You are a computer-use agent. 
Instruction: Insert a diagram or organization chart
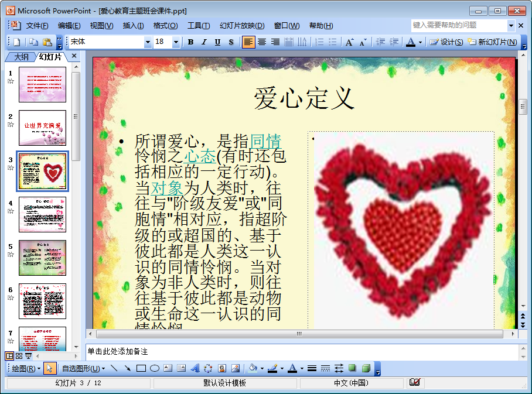(209, 368)
